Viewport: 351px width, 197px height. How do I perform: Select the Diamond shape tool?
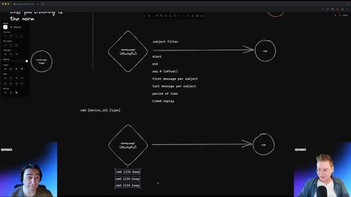pyautogui.click(x=170, y=16)
